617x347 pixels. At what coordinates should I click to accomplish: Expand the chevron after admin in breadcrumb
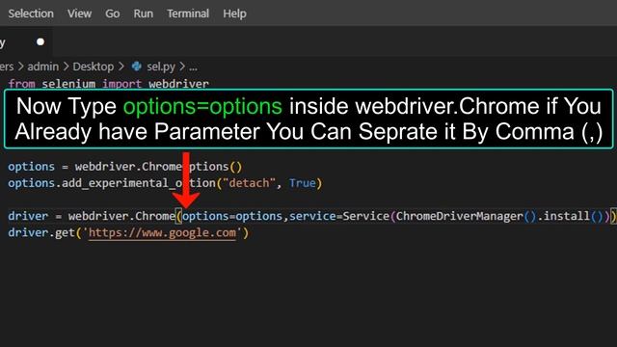point(66,67)
